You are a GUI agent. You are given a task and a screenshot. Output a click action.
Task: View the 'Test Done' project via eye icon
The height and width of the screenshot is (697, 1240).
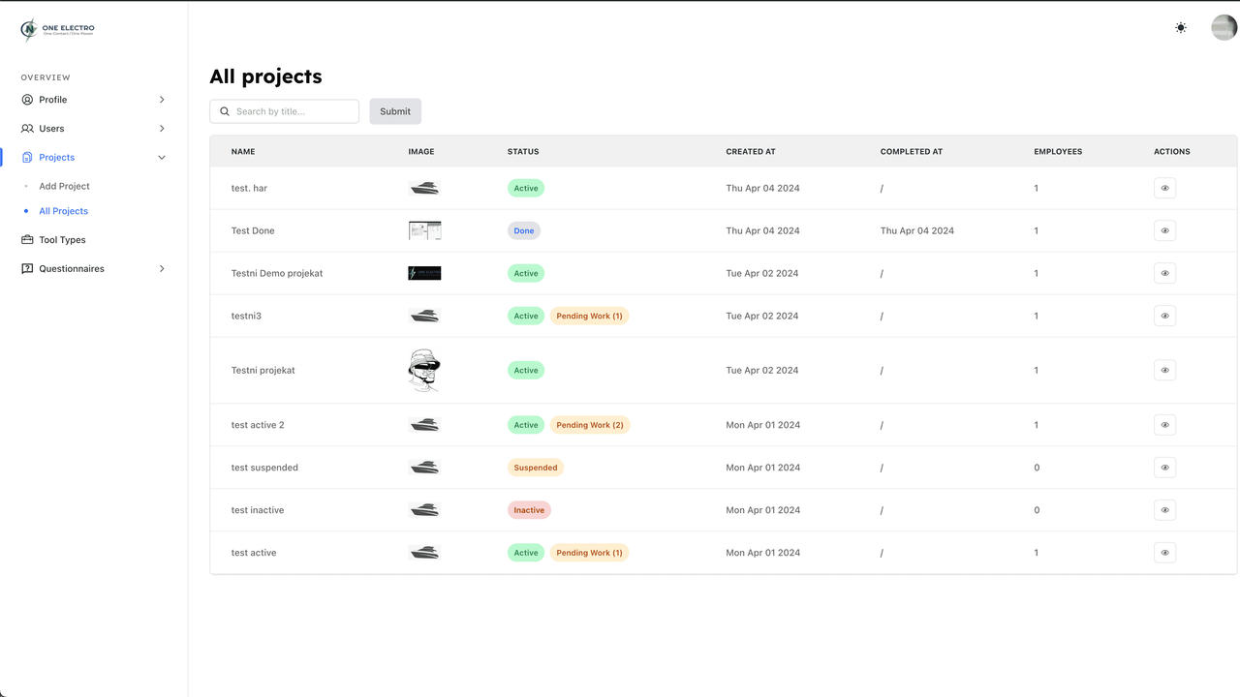click(1164, 230)
